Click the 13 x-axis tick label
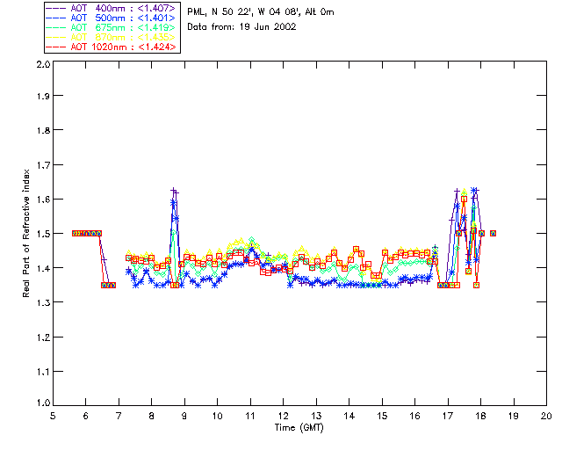 (316, 416)
